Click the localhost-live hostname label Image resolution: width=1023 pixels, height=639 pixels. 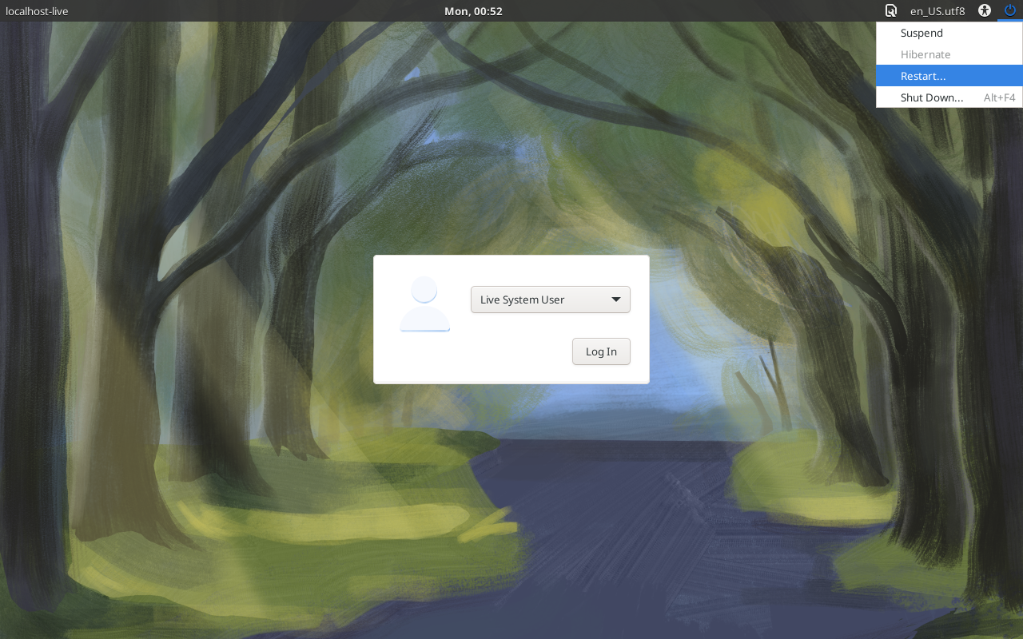tap(37, 11)
